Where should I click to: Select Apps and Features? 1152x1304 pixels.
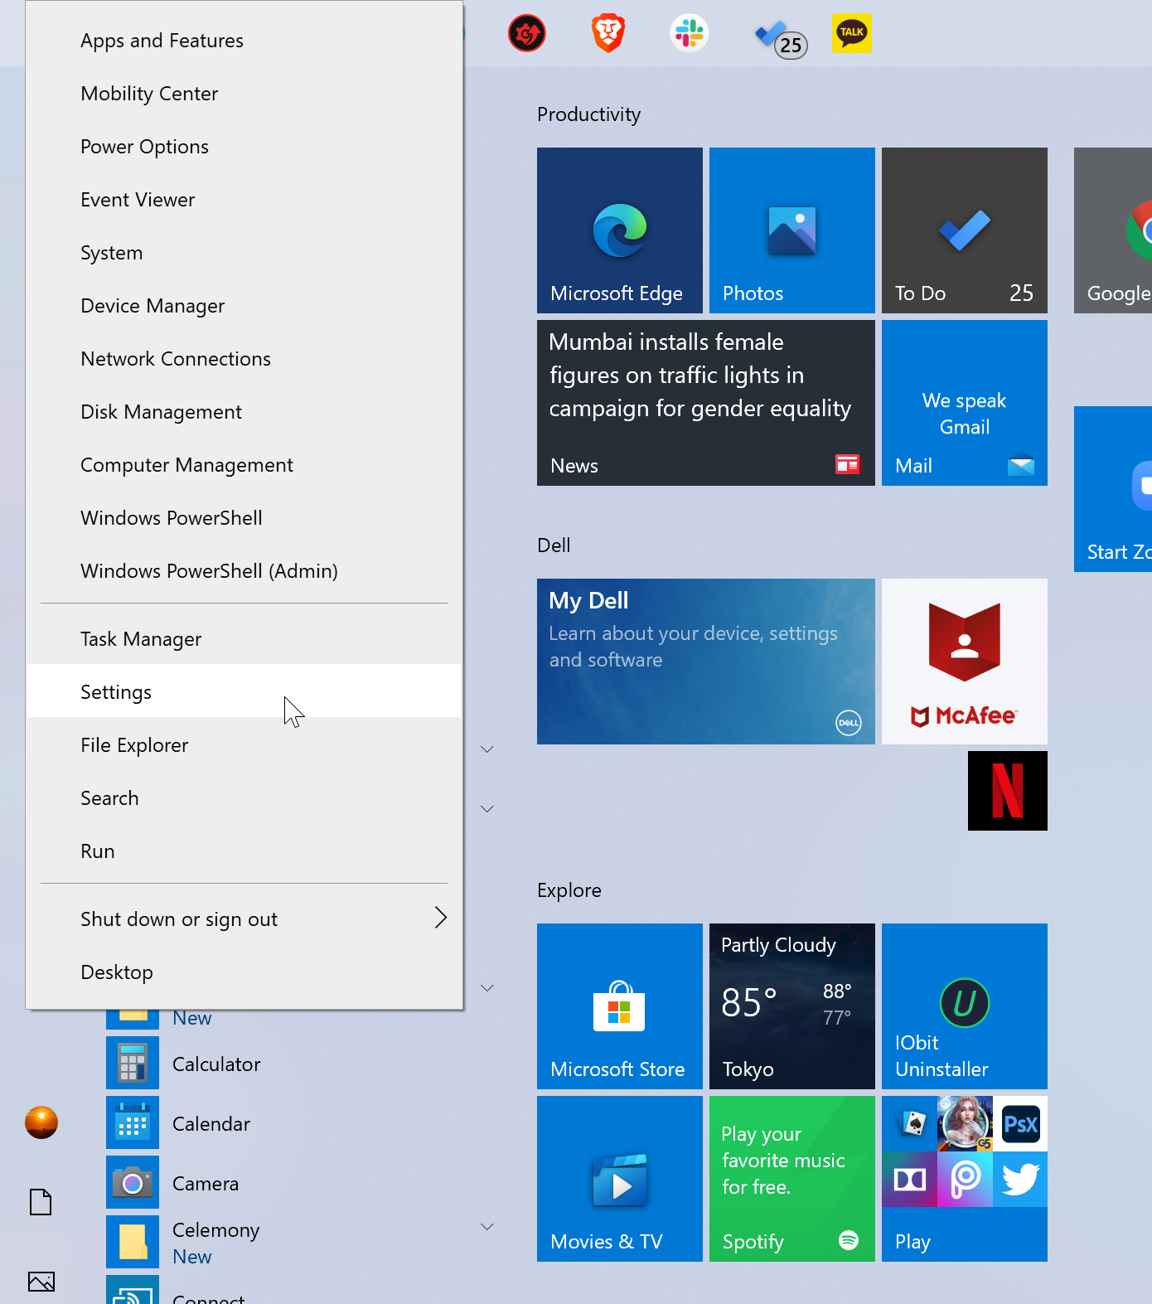244,41
